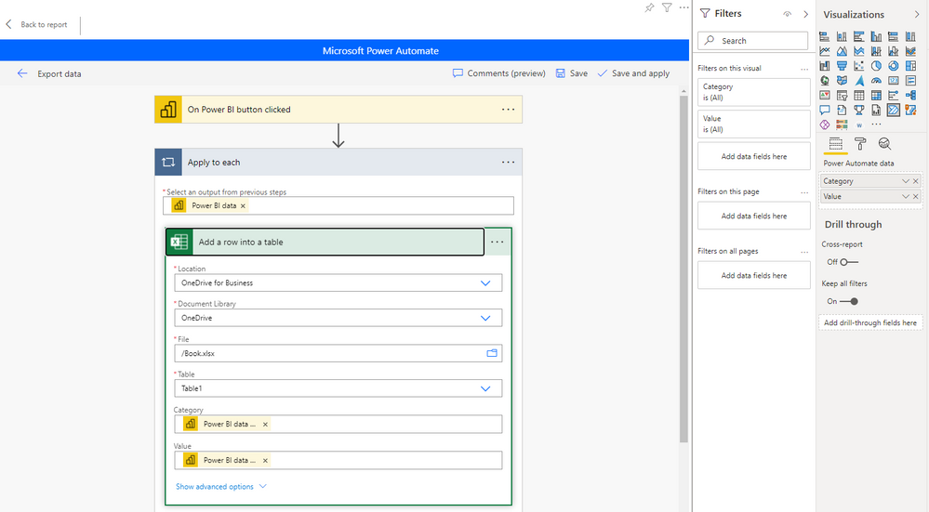This screenshot has height=512, width=929.
Task: Select the Line chart visual
Action: [825, 51]
